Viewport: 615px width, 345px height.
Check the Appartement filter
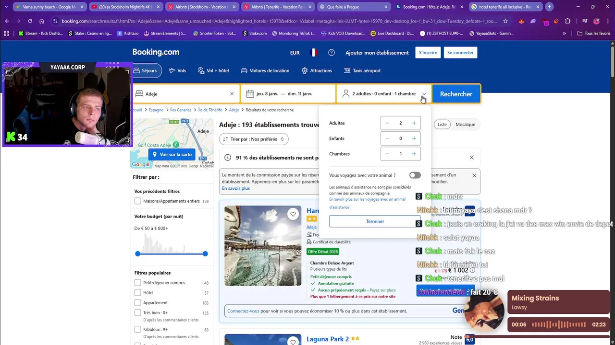pos(138,303)
